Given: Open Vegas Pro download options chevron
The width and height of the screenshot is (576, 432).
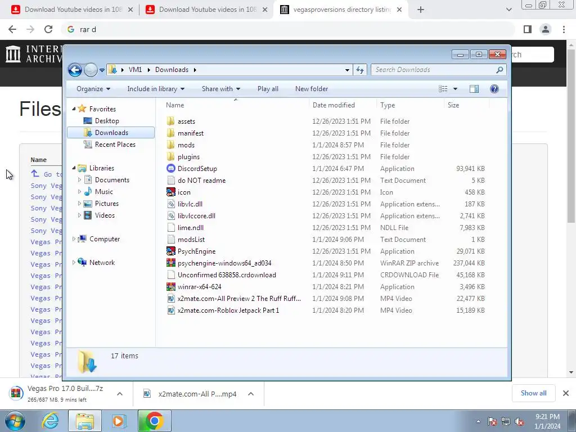Looking at the screenshot, I should click(x=120, y=394).
